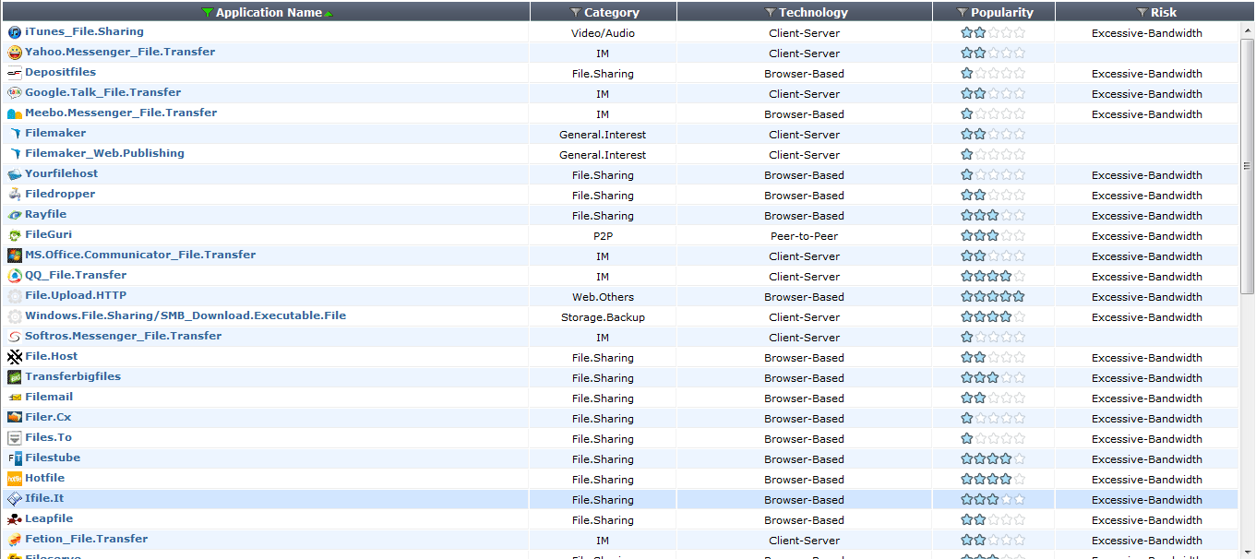Open the Yourfilehost application link
1256x559 pixels.
61,173
